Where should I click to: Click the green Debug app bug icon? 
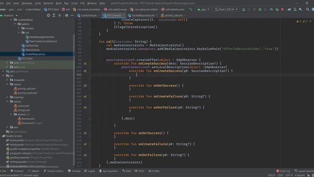coord(260,9)
